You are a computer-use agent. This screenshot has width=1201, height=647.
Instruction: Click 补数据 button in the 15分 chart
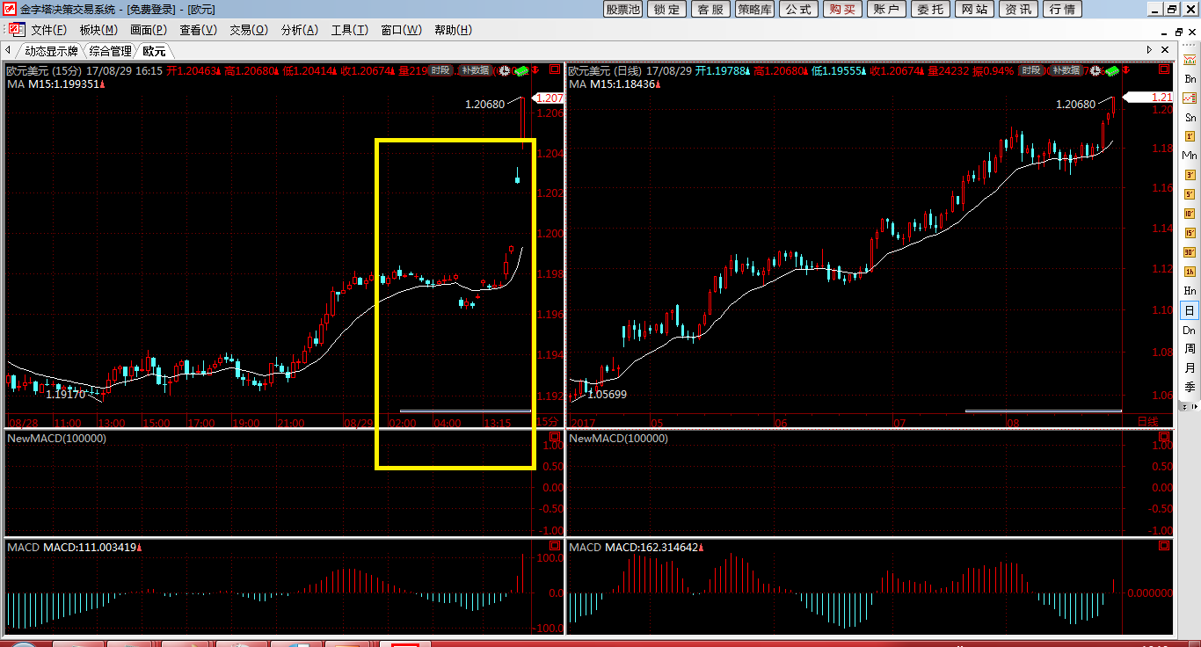476,70
